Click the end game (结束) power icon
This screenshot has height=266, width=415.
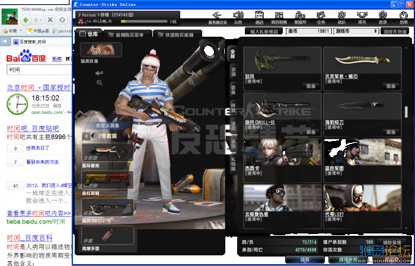(x=404, y=17)
